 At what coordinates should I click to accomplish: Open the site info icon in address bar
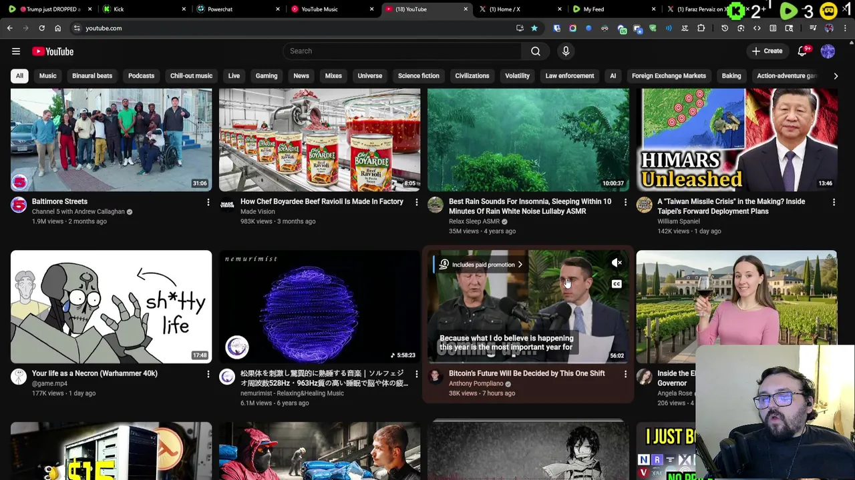[x=77, y=28]
